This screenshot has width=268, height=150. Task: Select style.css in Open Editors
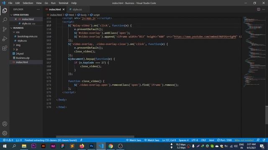26,23
